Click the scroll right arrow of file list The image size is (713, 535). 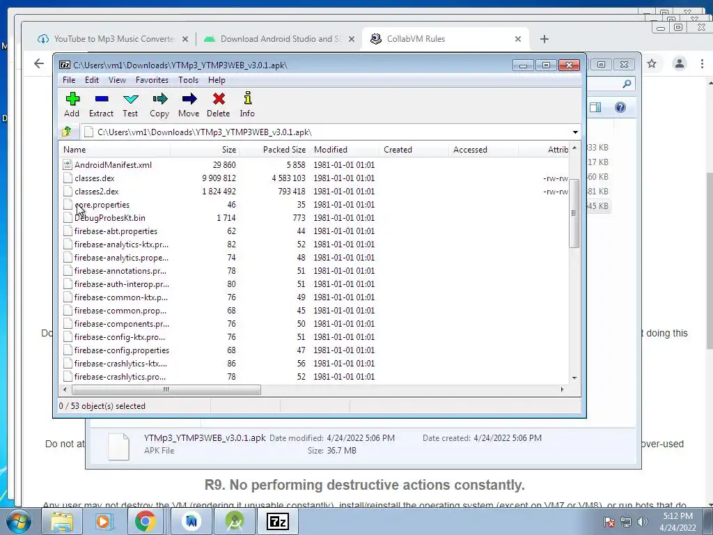(x=563, y=390)
